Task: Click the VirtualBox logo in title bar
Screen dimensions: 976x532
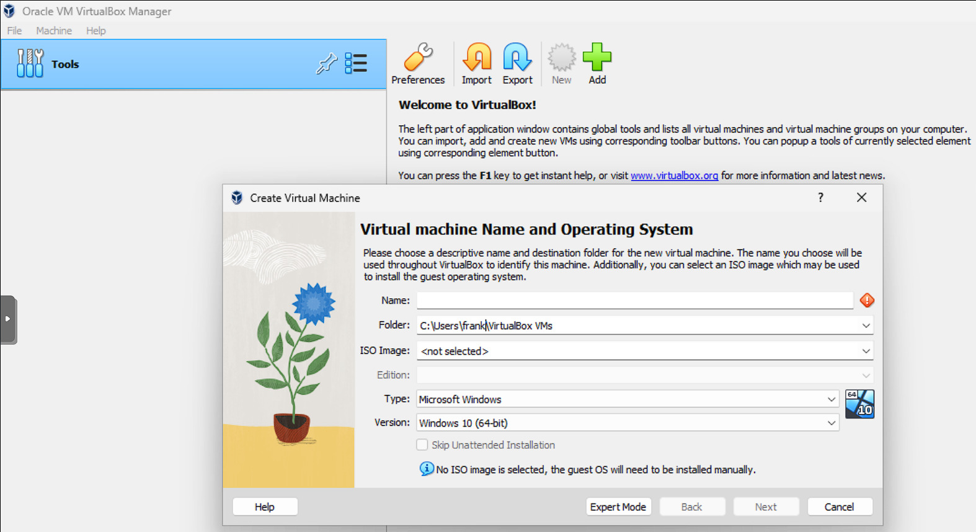Action: [x=9, y=11]
